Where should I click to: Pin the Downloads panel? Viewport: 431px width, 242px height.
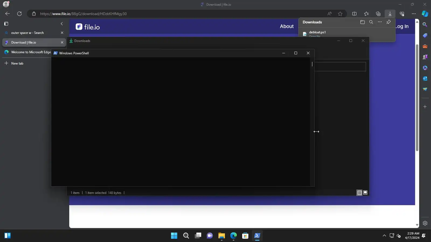(388, 22)
